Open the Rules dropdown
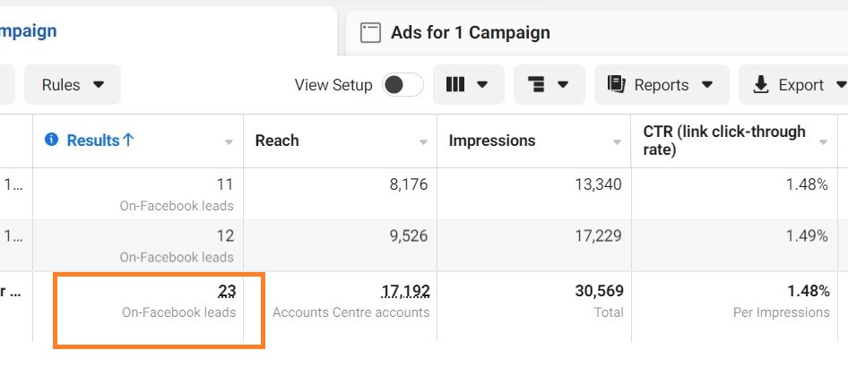The height and width of the screenshot is (367, 848). (x=73, y=85)
